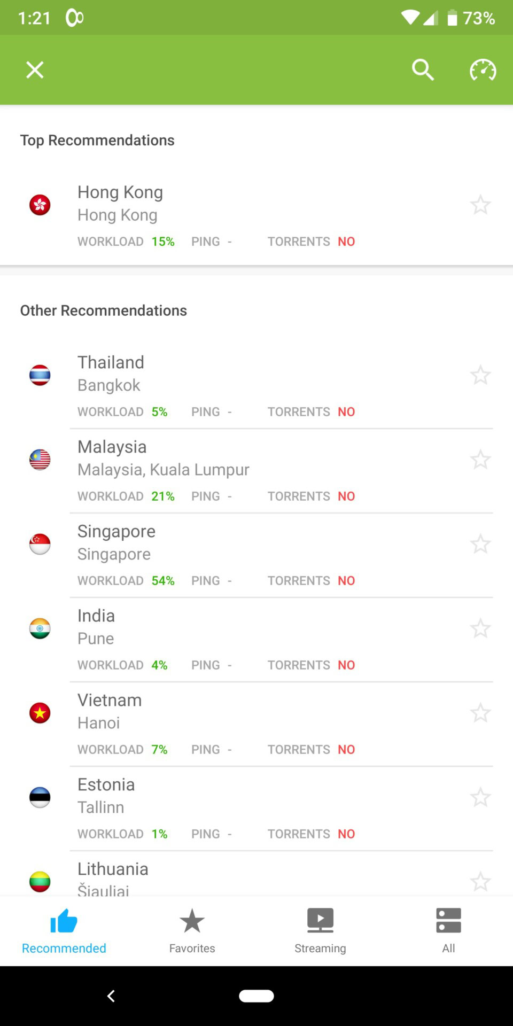Tap the Singapore flag icon
This screenshot has width=513, height=1026.
[40, 544]
